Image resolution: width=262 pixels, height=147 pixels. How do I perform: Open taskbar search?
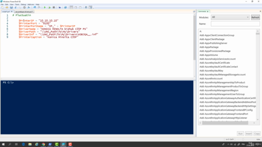(x=10, y=144)
